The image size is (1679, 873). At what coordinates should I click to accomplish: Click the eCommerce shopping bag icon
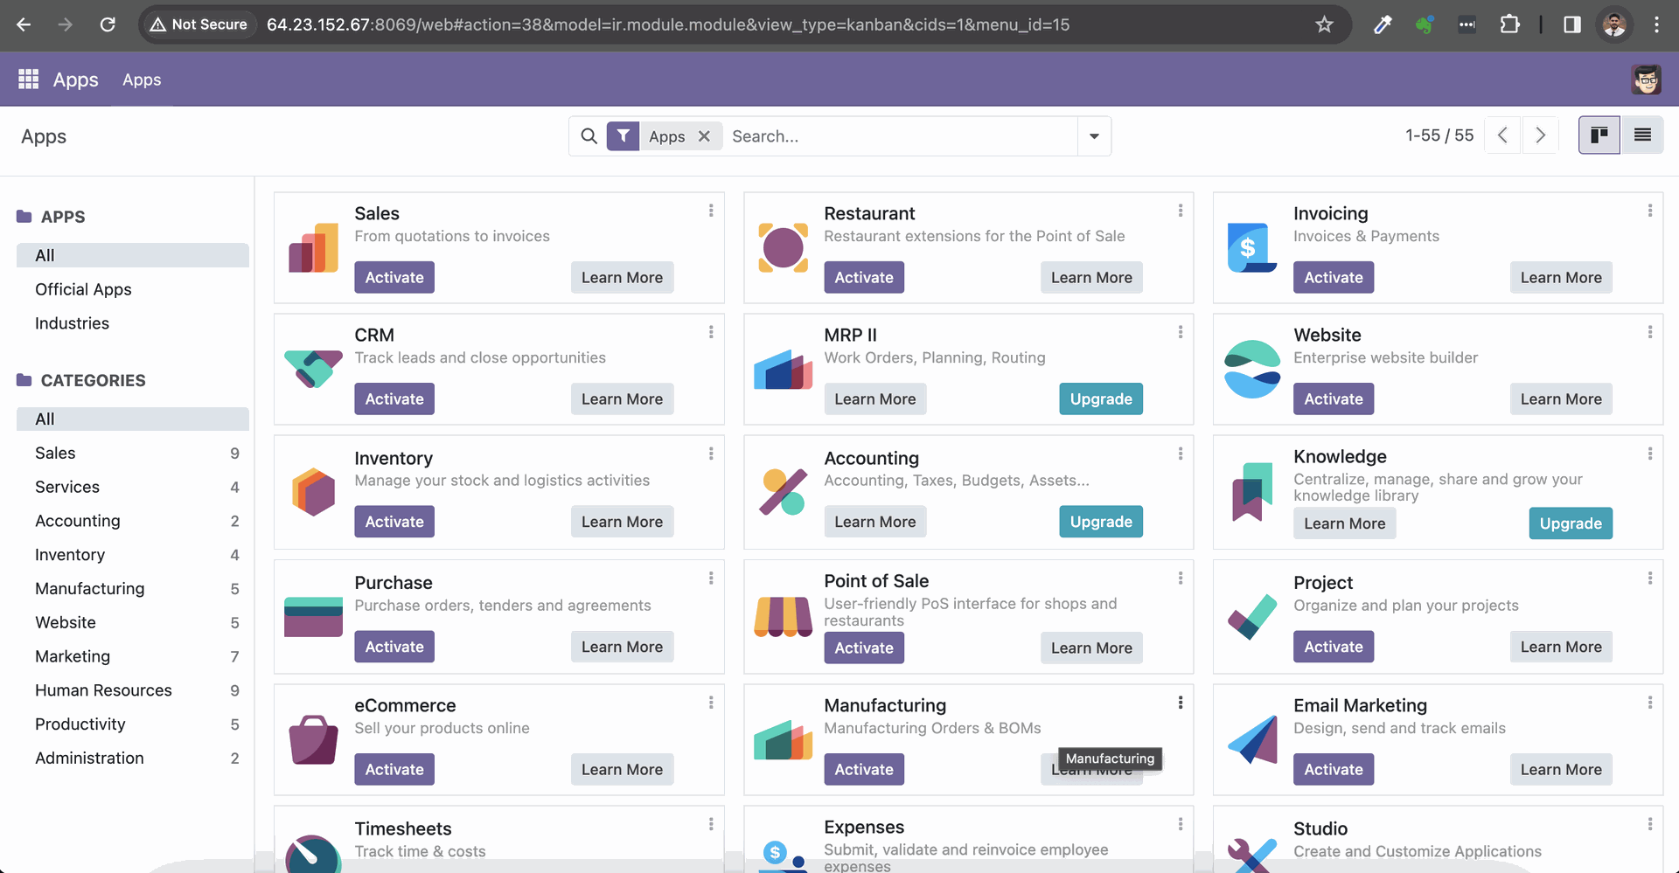pyautogui.click(x=313, y=740)
